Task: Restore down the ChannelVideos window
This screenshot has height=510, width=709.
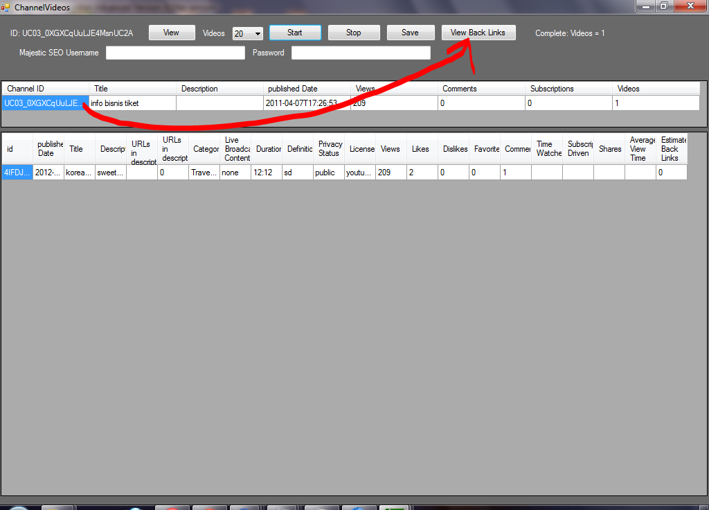Action: click(x=664, y=6)
